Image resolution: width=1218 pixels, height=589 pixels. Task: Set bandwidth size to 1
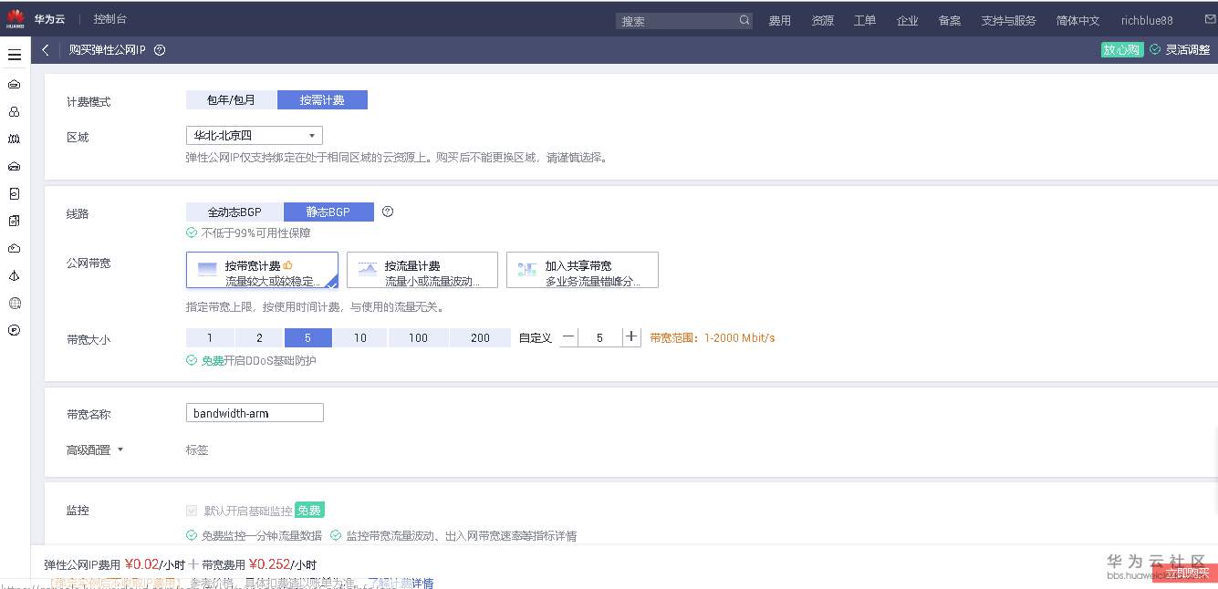click(210, 337)
